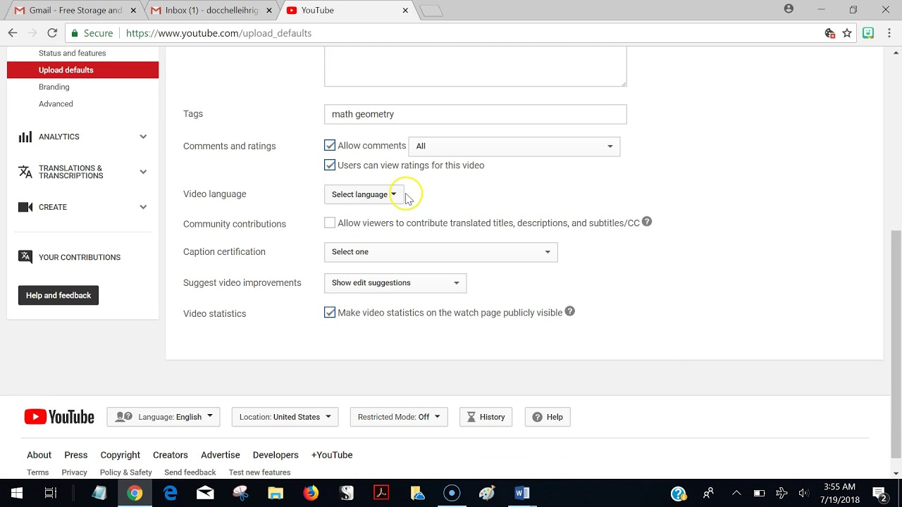This screenshot has height=507, width=902.
Task: Launch Microsoft Edge from the taskbar
Action: [171, 493]
